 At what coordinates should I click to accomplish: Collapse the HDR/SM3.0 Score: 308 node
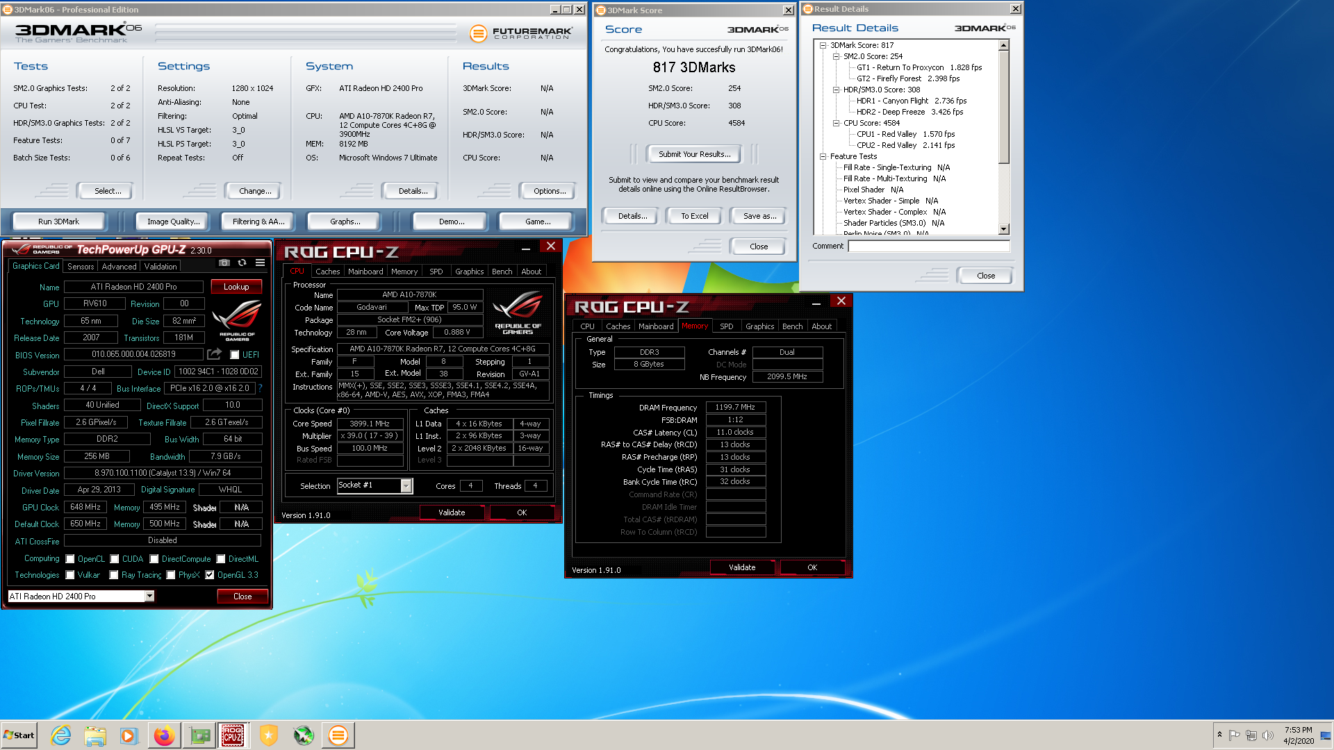point(836,90)
